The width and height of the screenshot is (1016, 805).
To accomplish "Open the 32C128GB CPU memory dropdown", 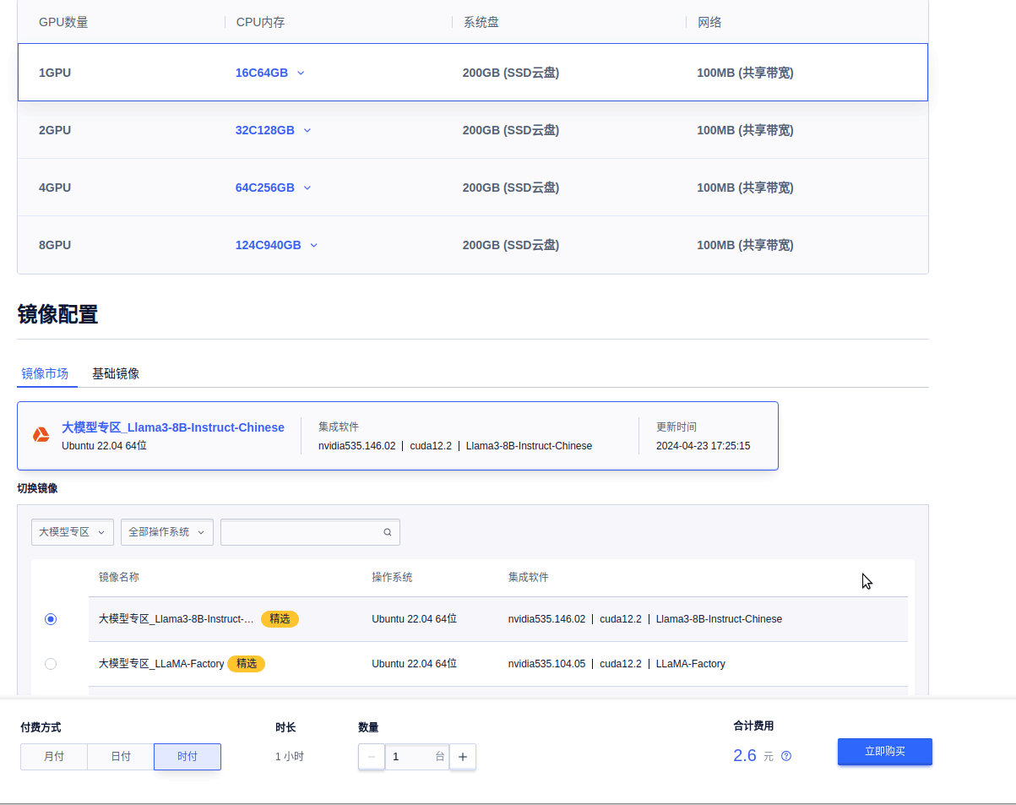I will pos(307,130).
